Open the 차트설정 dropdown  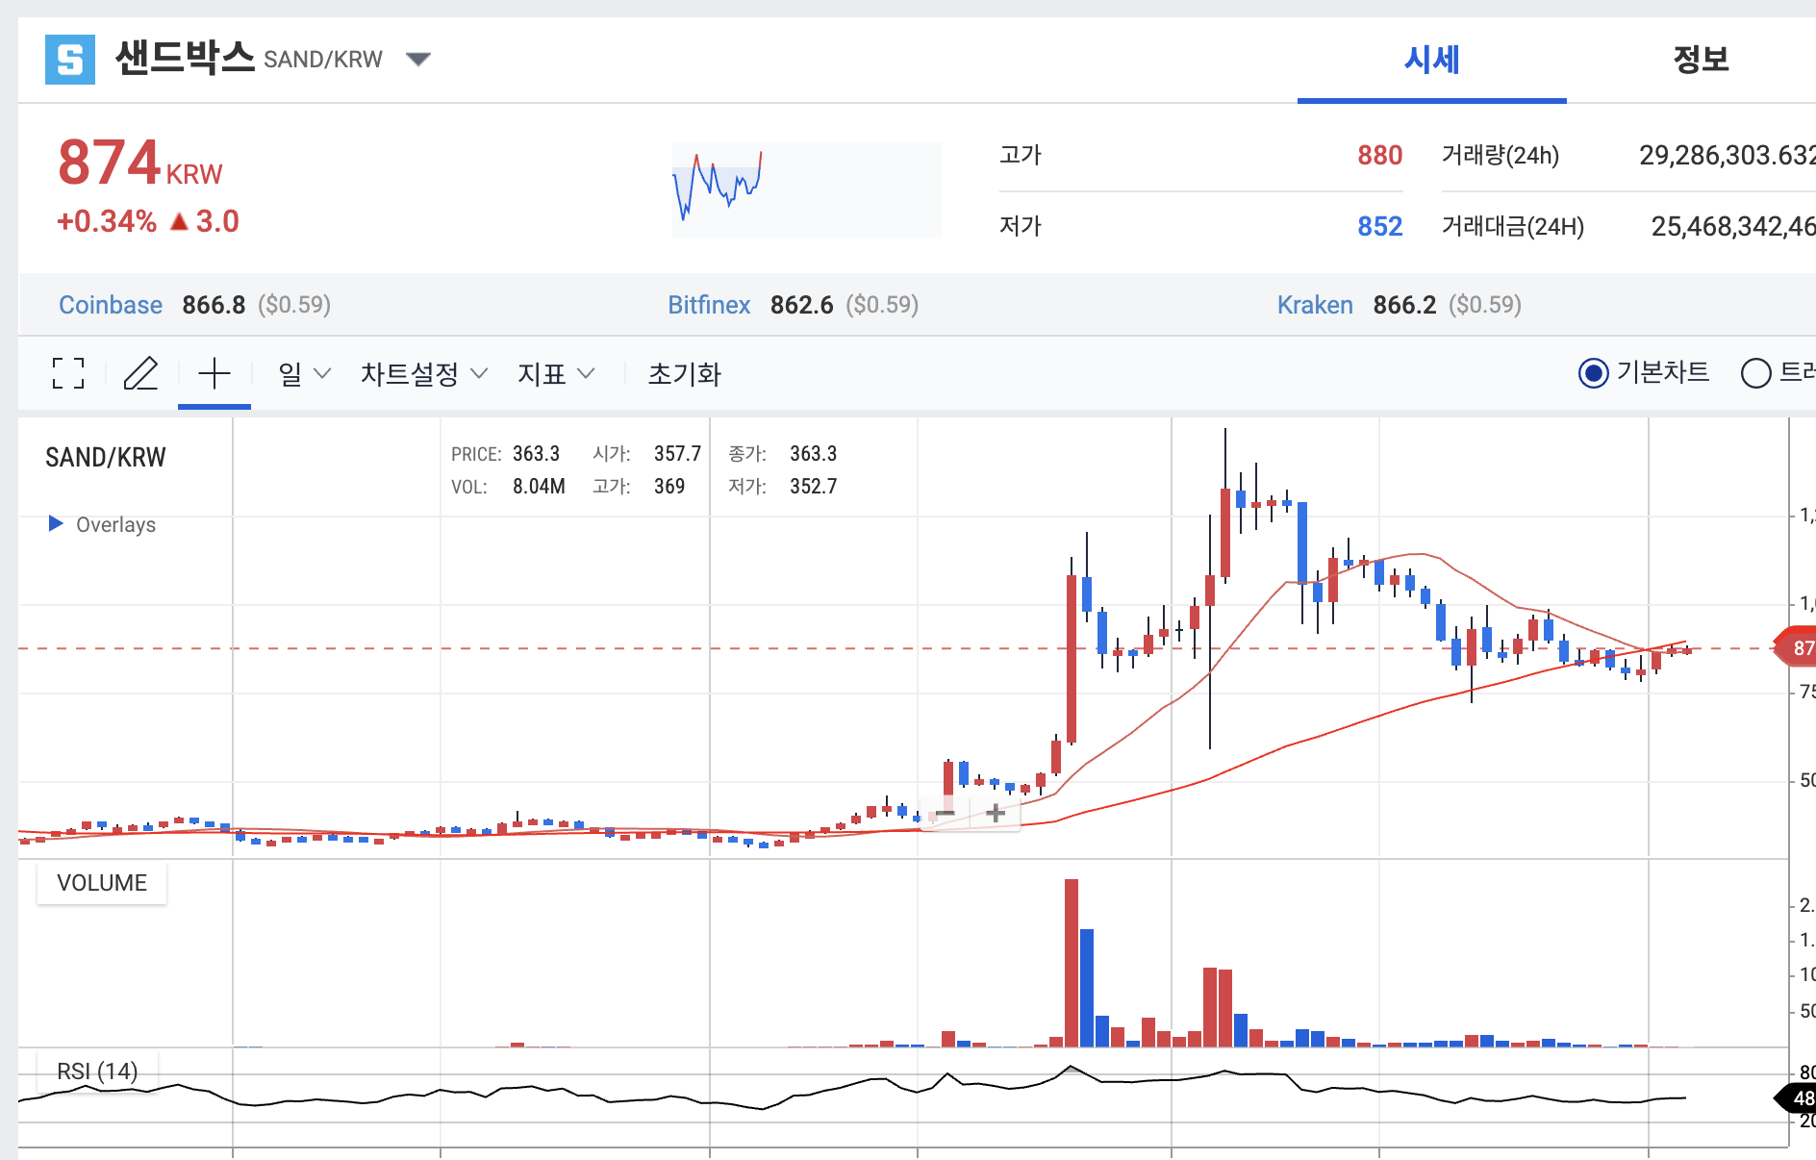[x=424, y=373]
